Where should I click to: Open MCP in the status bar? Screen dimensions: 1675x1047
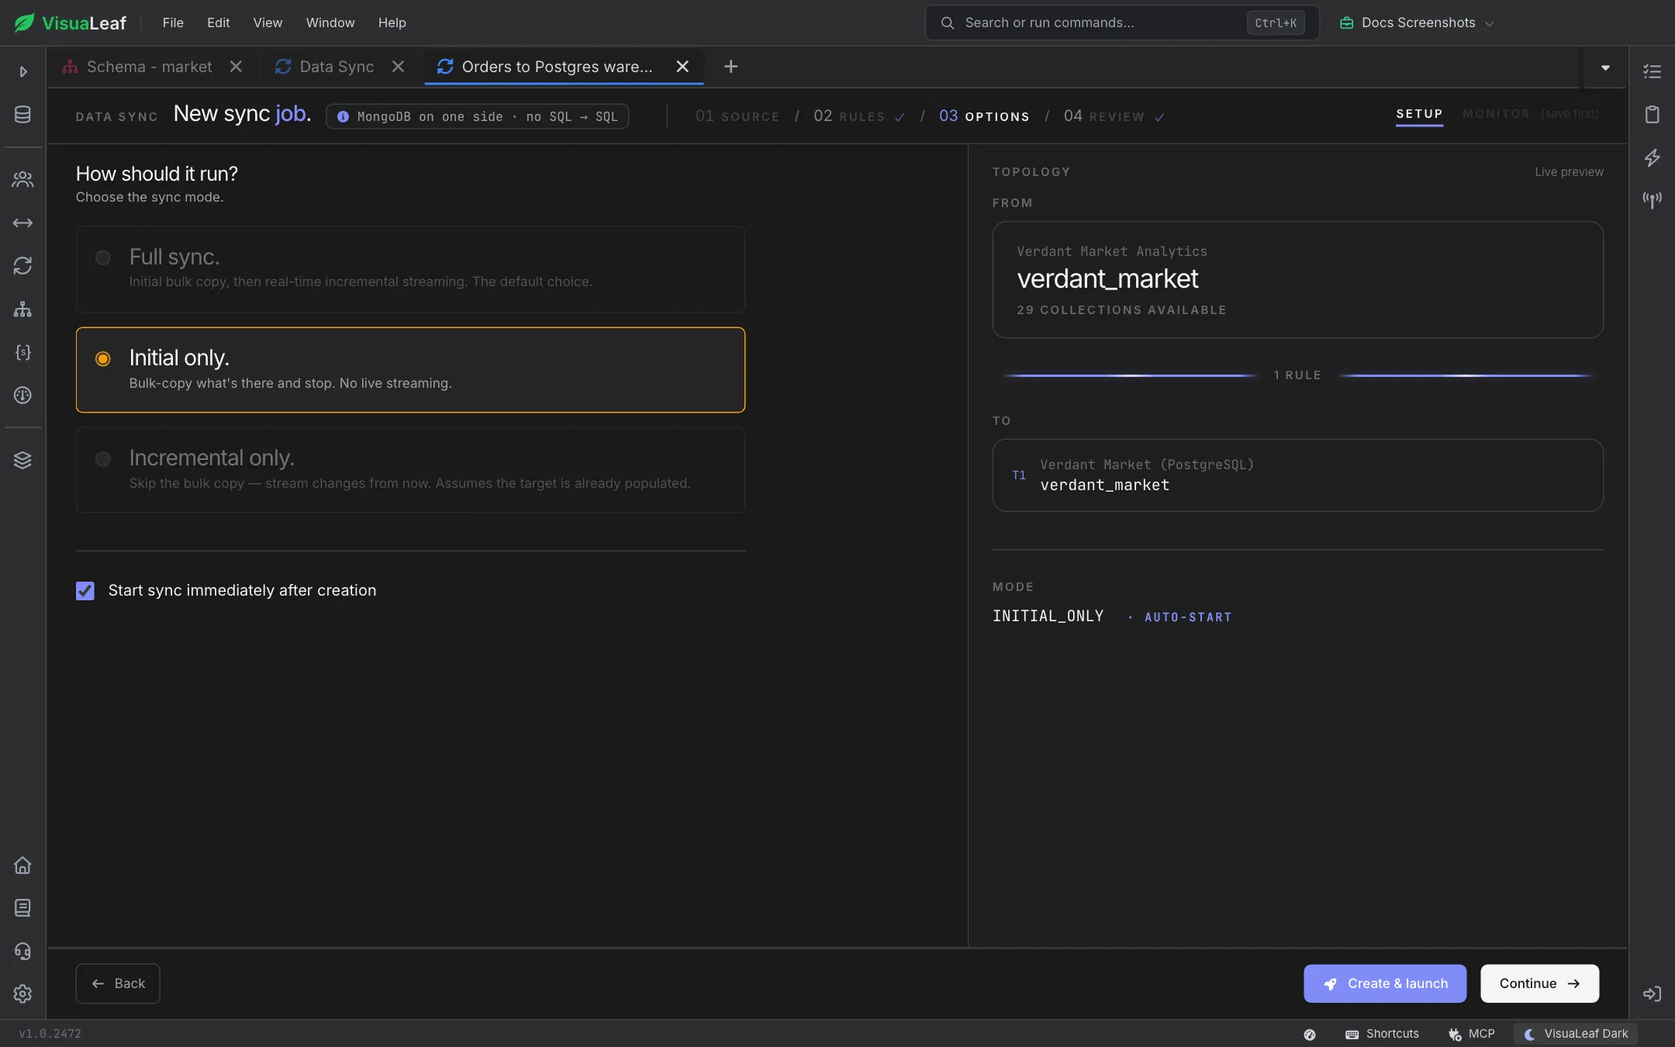[1471, 1034]
